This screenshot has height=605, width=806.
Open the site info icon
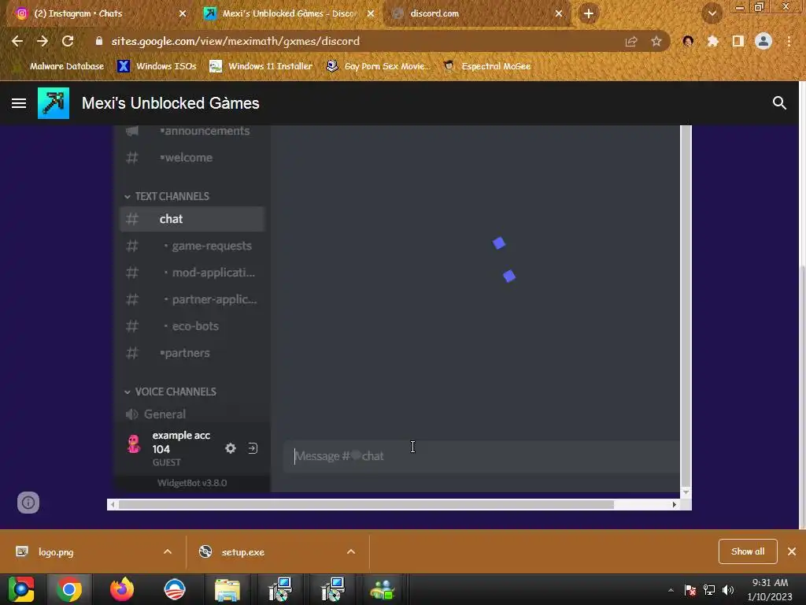click(x=28, y=503)
